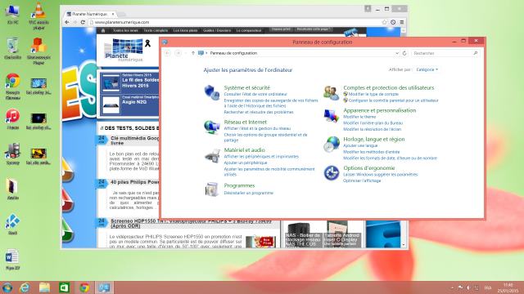
Task: Open the taskbar clock and date
Action: [508, 287]
